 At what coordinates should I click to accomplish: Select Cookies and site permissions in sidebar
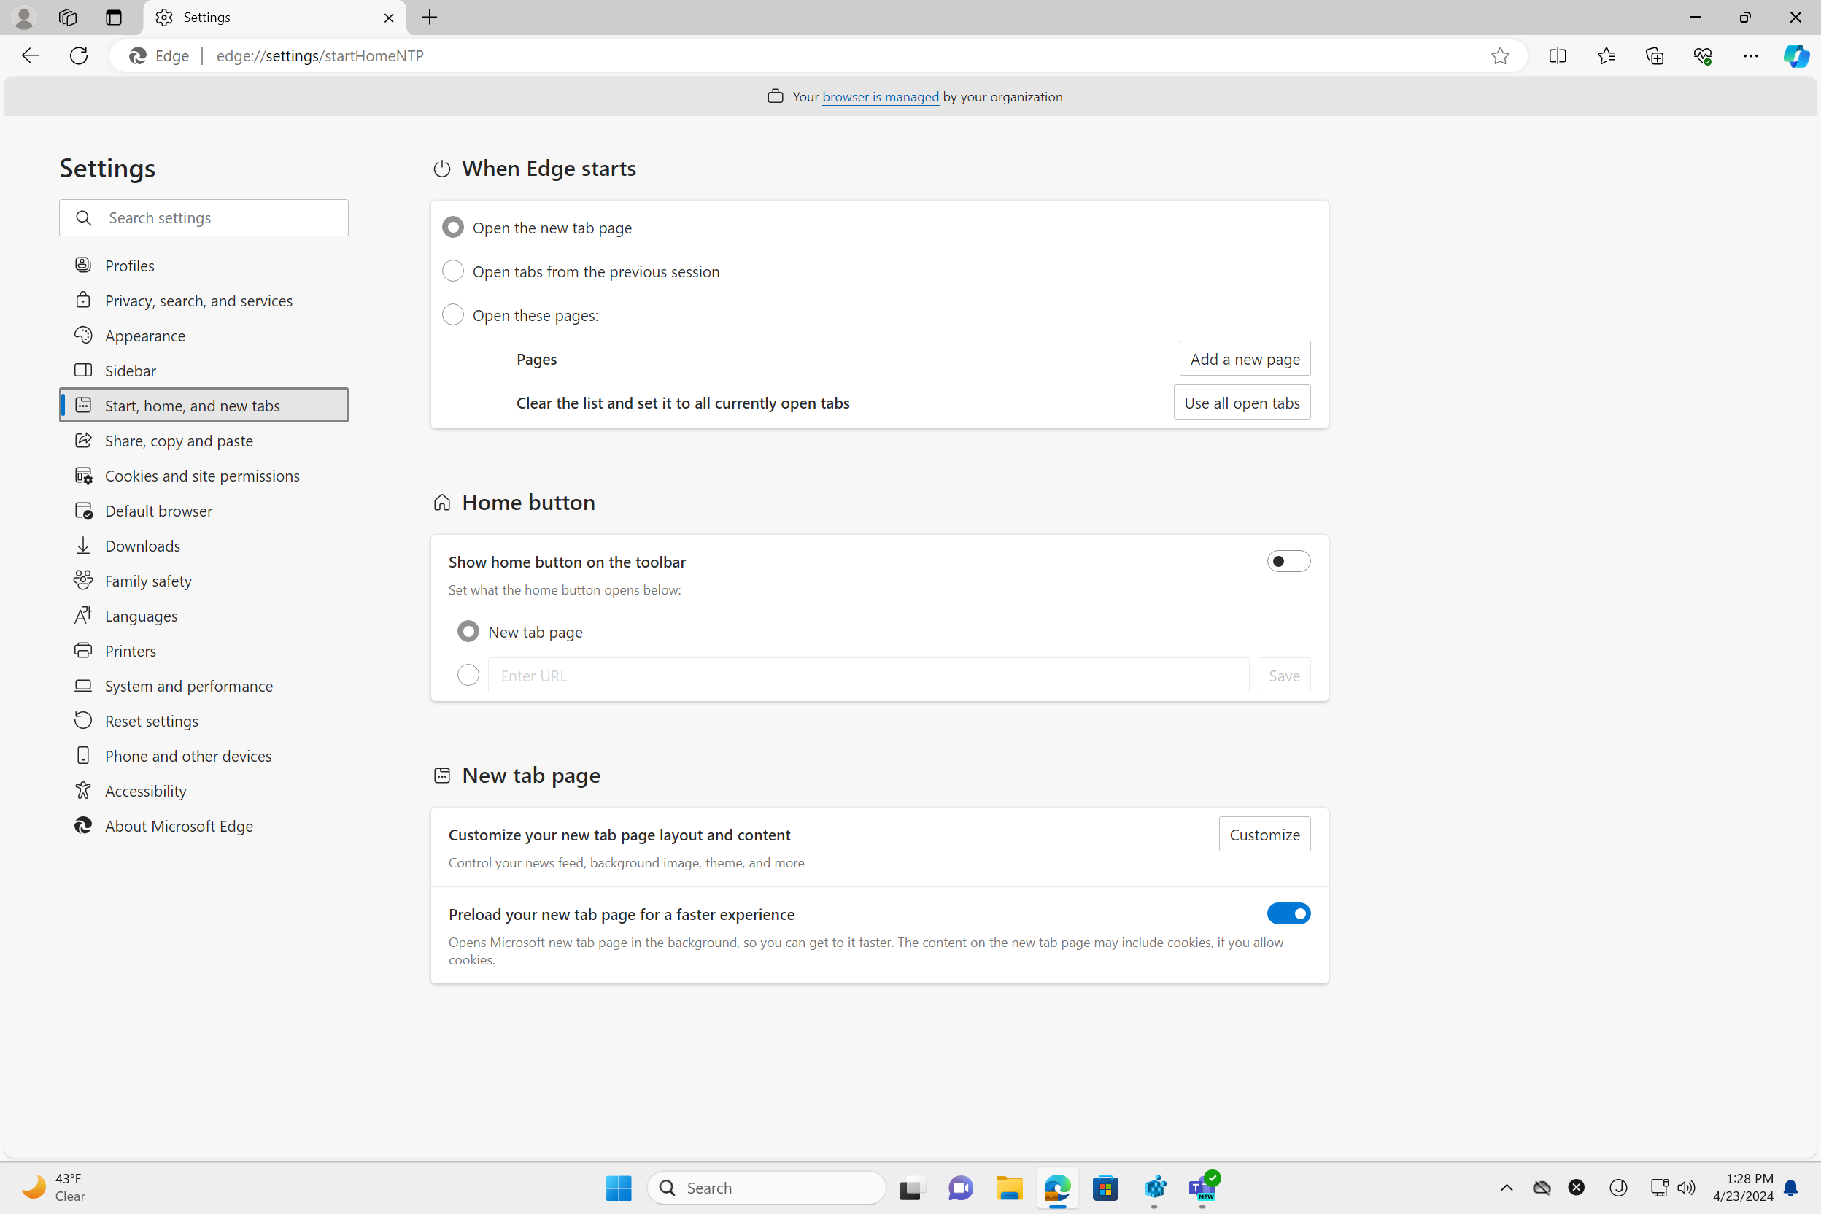[203, 476]
